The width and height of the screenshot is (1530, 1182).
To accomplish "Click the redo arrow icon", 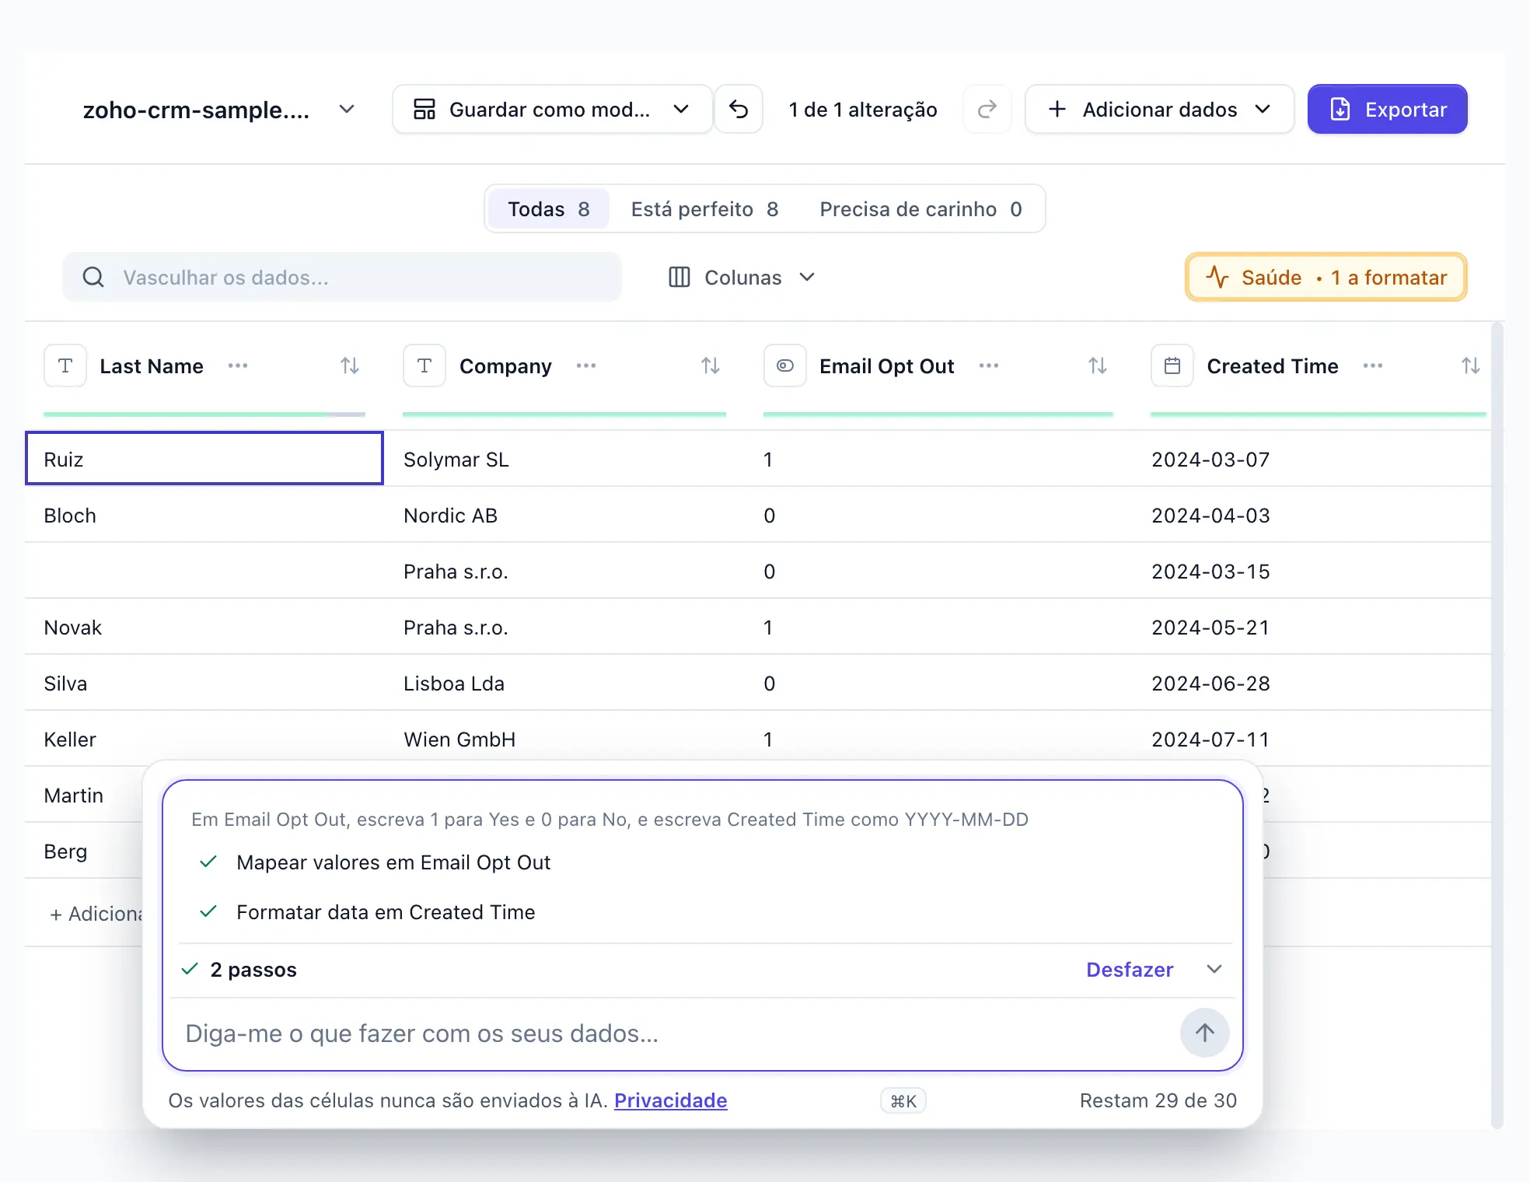I will (987, 110).
